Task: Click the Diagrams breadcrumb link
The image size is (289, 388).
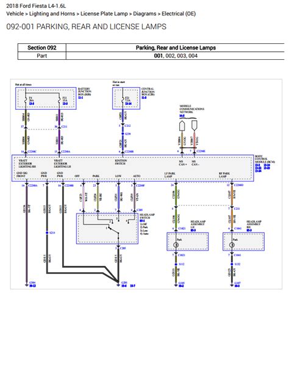Action: tap(144, 13)
